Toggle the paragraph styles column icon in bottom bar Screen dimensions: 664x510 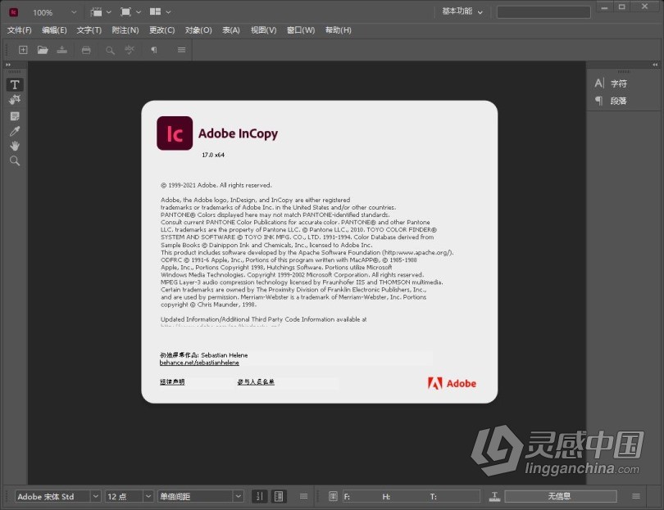tap(279, 496)
